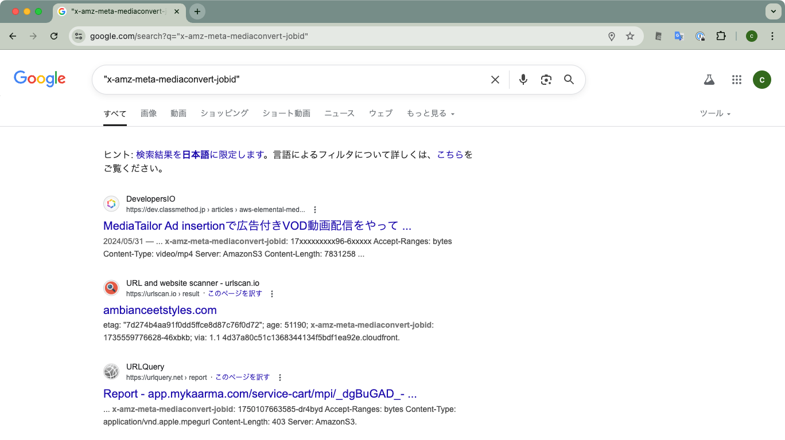Switch to 動画 results tab

click(178, 113)
